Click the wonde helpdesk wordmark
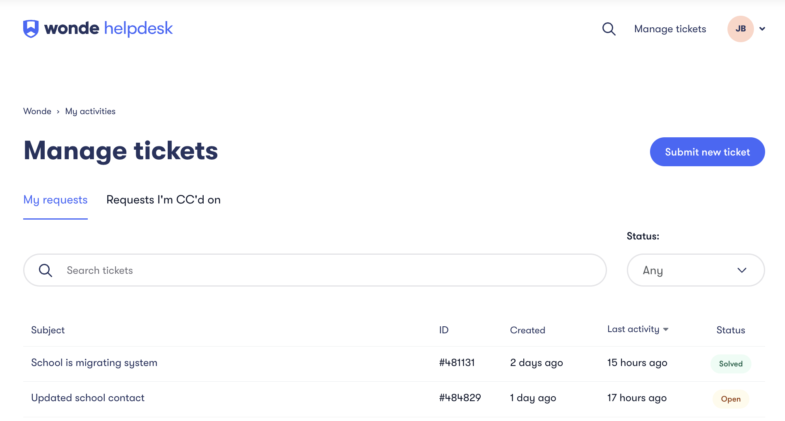This screenshot has height=421, width=785. point(108,29)
